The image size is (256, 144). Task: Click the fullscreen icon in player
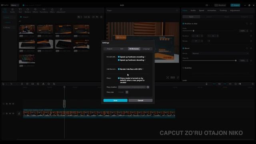[x=178, y=78]
